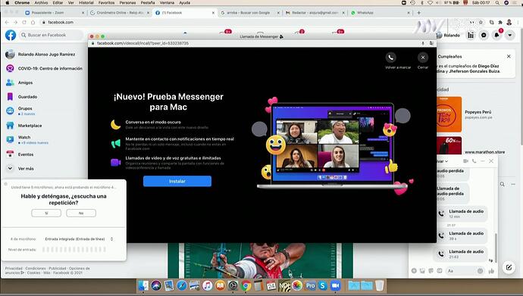
Task: Open Rolando Alonso Jugo Ramirez profile in sidebar
Action: [x=42, y=55]
